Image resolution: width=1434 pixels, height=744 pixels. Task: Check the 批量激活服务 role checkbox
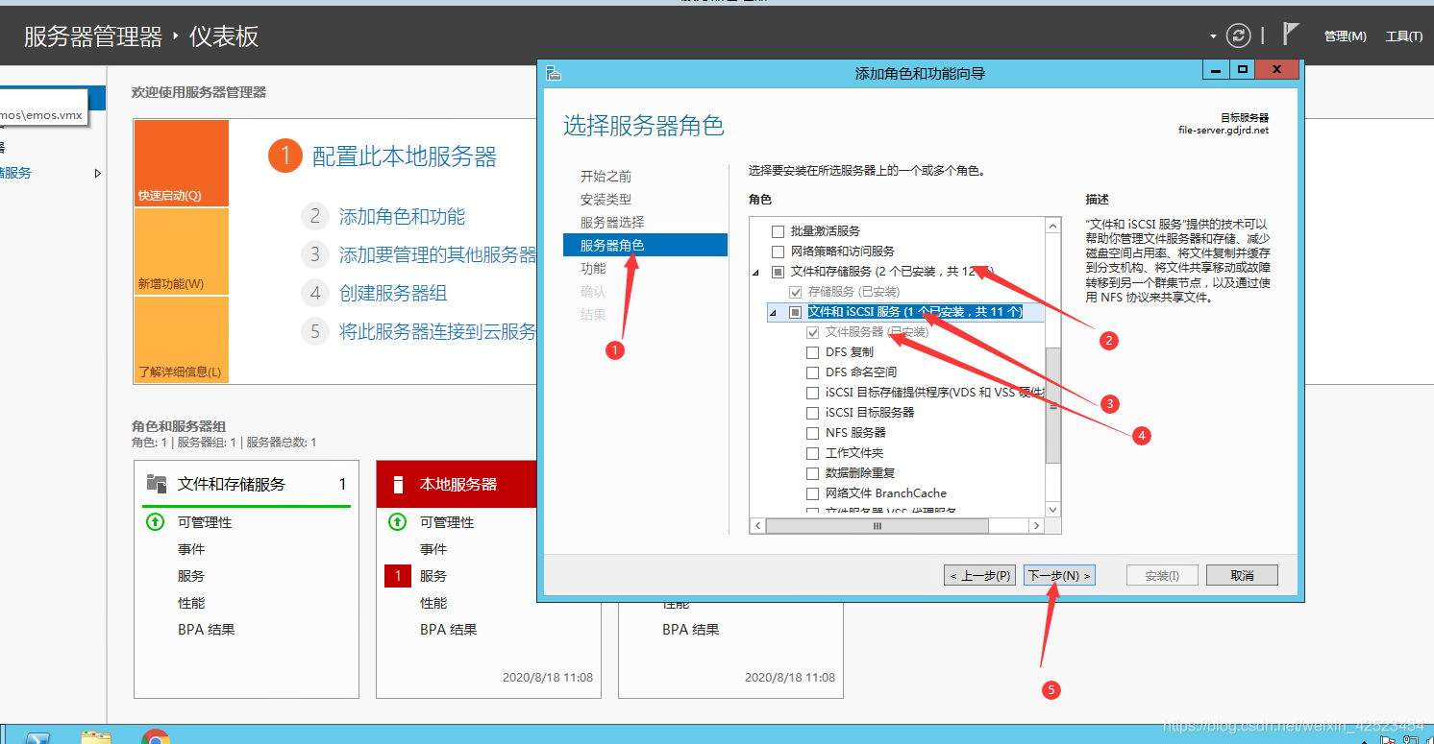pos(779,231)
